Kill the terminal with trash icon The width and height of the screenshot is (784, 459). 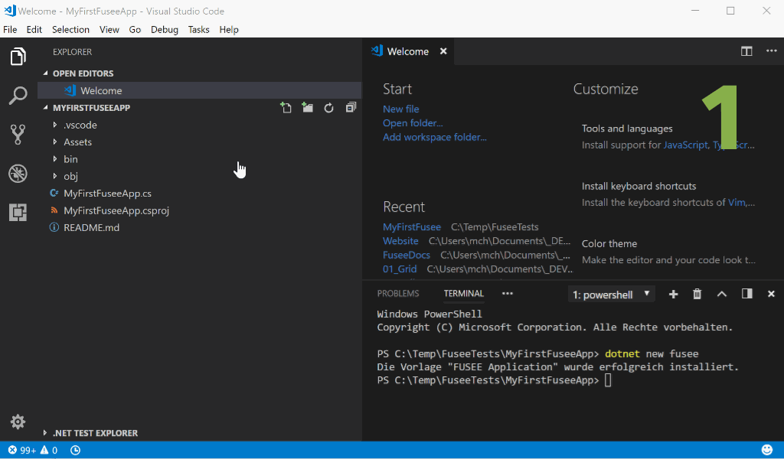[x=697, y=295]
